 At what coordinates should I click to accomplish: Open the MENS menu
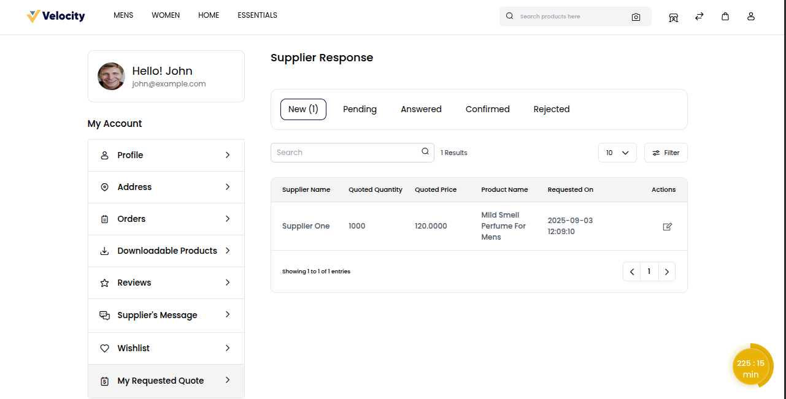point(123,15)
